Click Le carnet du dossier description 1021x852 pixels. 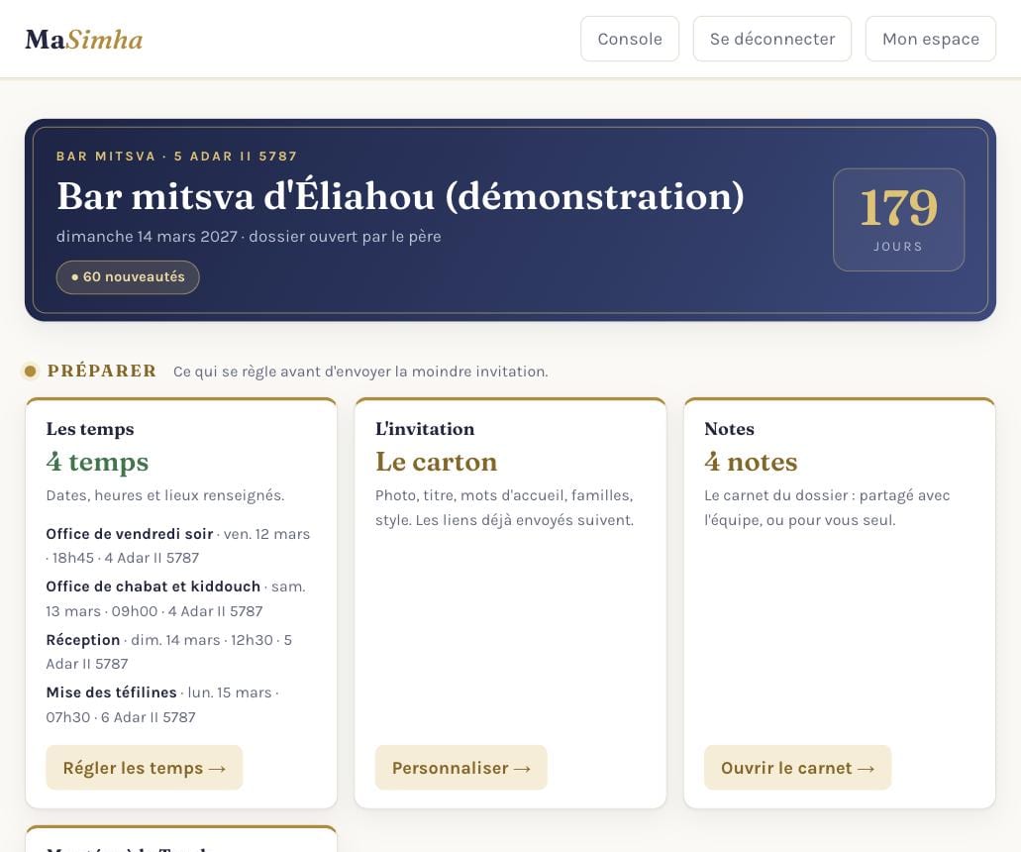(x=827, y=507)
